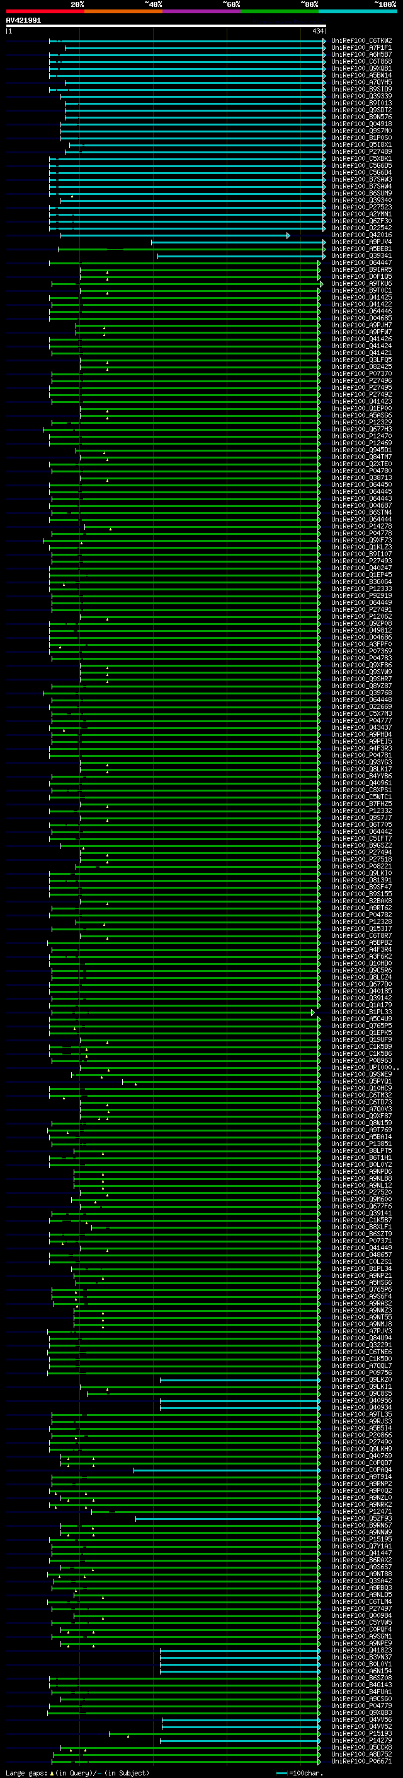Viewport: 403px width, 1778px height.
Task: Select the UniRef100_Q41823 label
Action: [361, 1649]
